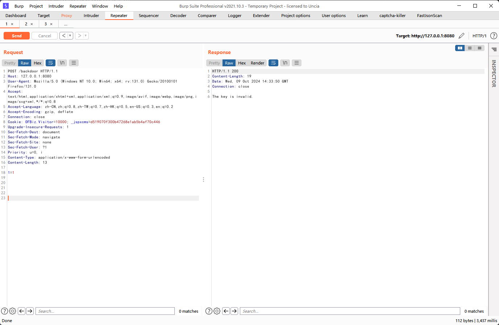Go forward in request history

79,36
